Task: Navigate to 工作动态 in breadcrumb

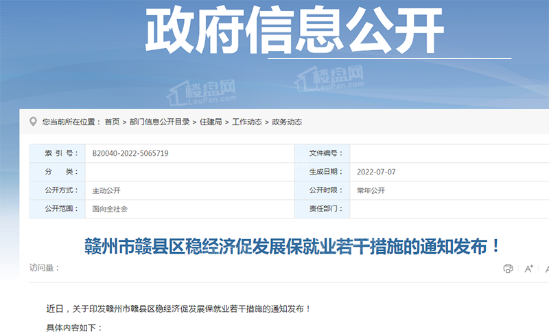Action: coord(247,122)
